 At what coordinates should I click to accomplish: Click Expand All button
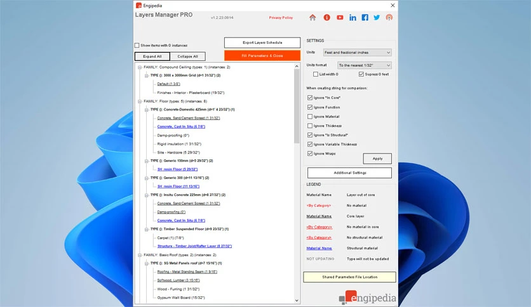[x=152, y=56]
